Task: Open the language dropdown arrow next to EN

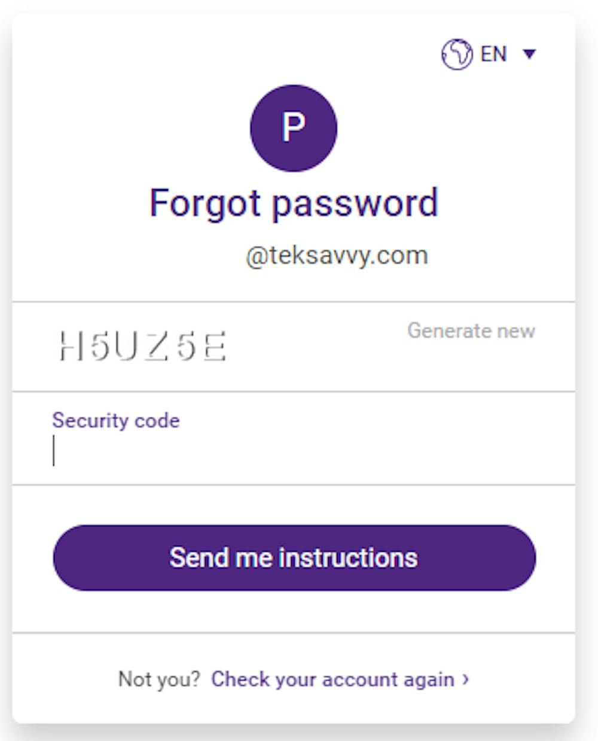Action: pos(529,54)
